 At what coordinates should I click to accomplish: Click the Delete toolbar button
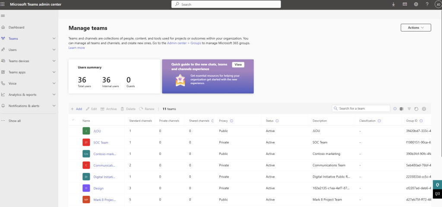128,109
